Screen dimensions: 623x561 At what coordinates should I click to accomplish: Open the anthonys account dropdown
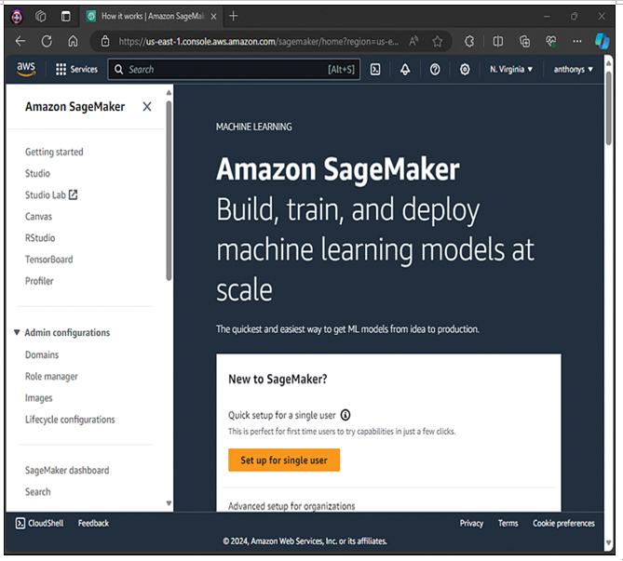[x=573, y=70]
